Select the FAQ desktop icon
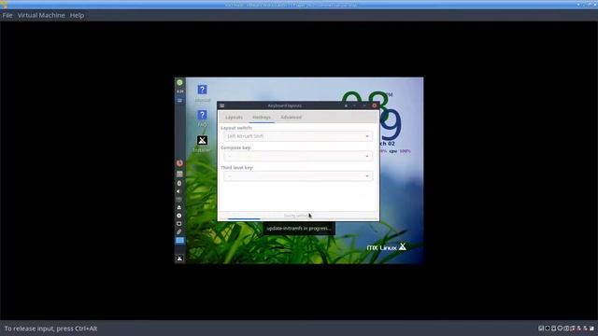The image size is (598, 336). coord(202,119)
